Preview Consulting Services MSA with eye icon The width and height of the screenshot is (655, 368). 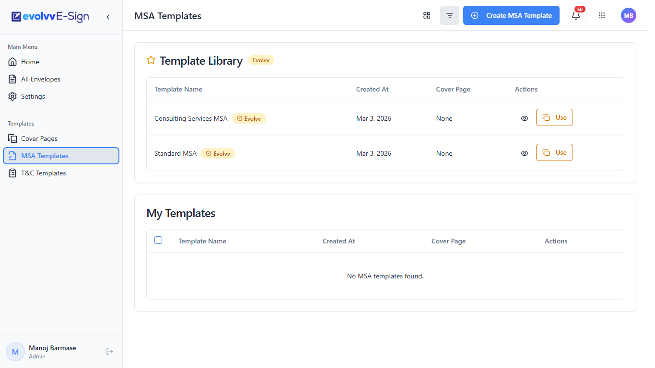(525, 118)
